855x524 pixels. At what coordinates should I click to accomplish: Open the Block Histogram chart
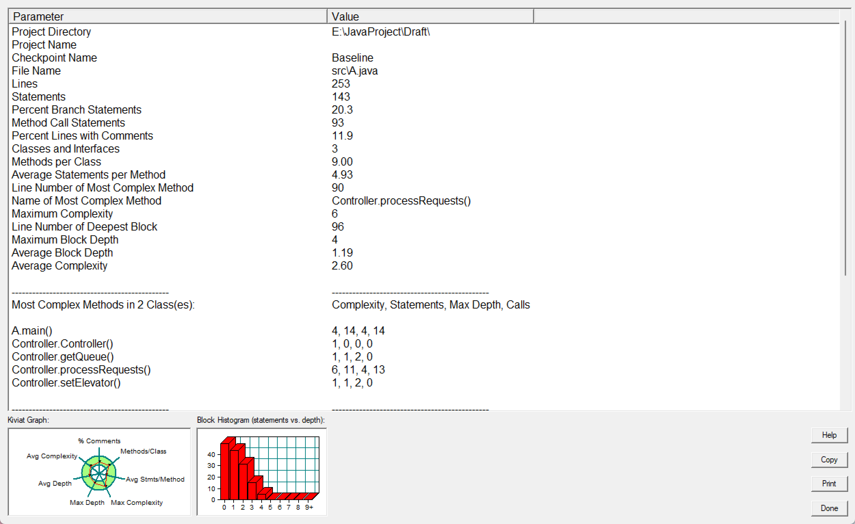tap(262, 472)
